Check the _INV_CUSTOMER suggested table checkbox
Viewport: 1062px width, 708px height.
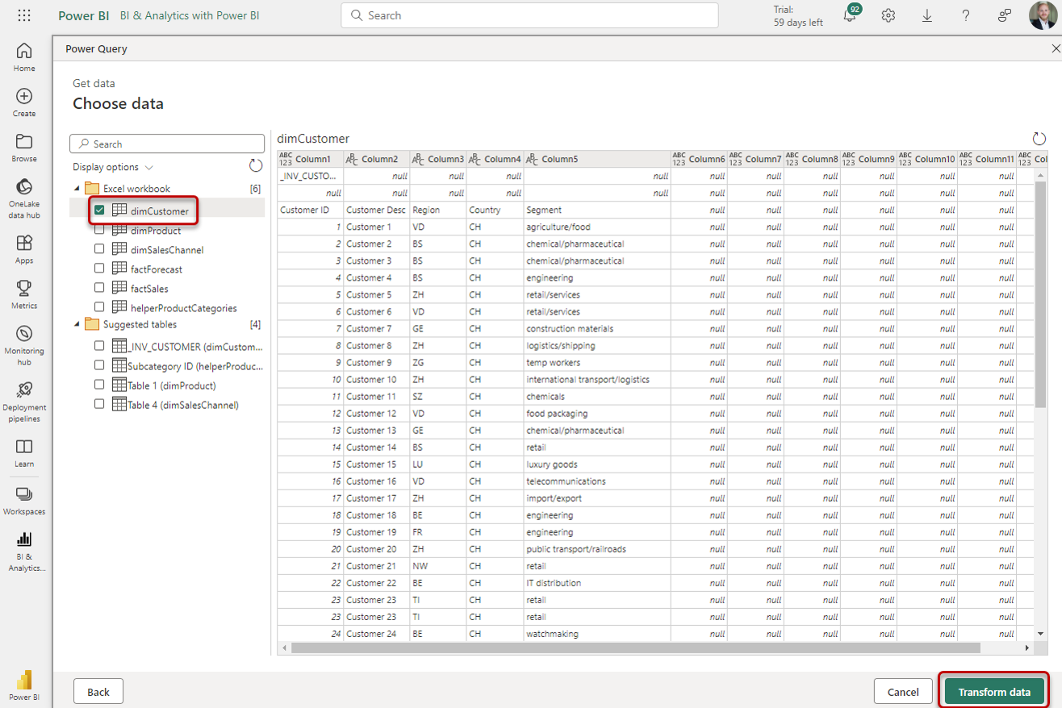coord(99,345)
